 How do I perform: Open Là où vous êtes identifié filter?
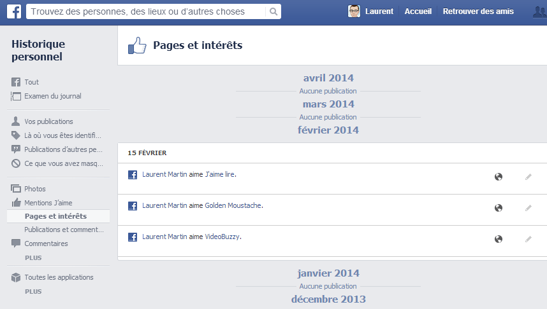point(62,135)
